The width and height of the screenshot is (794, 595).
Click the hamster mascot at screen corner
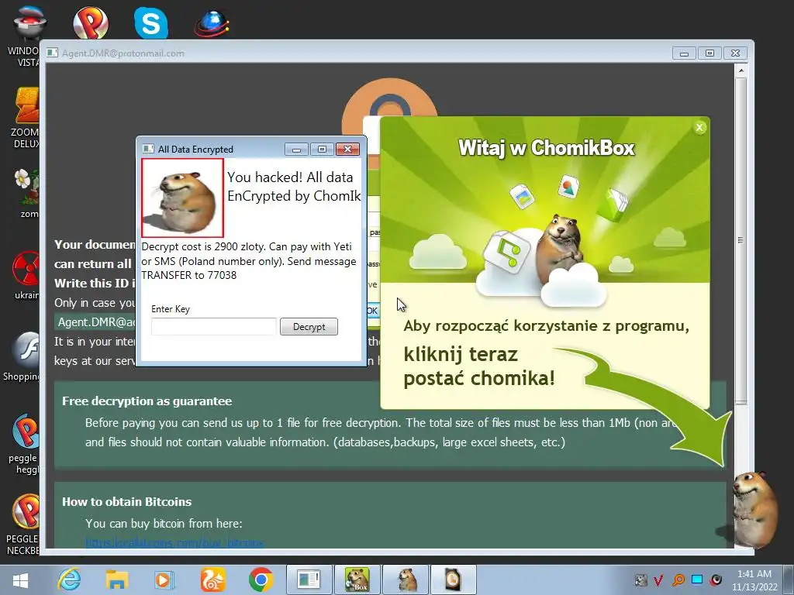click(x=755, y=508)
